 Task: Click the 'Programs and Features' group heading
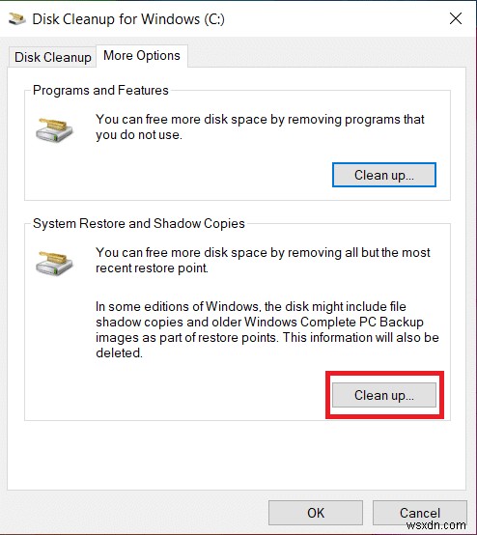(100, 91)
